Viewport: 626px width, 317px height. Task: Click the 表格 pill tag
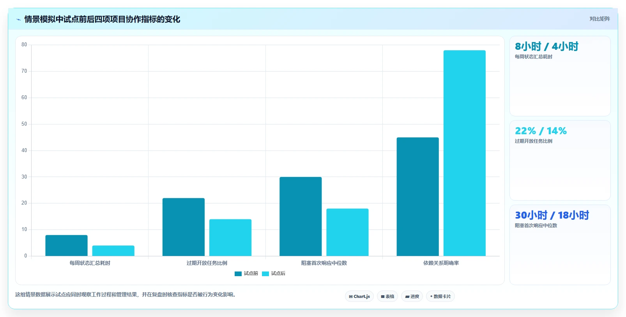387,296
